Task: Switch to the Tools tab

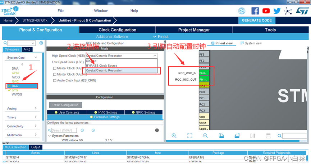Action: [270, 30]
